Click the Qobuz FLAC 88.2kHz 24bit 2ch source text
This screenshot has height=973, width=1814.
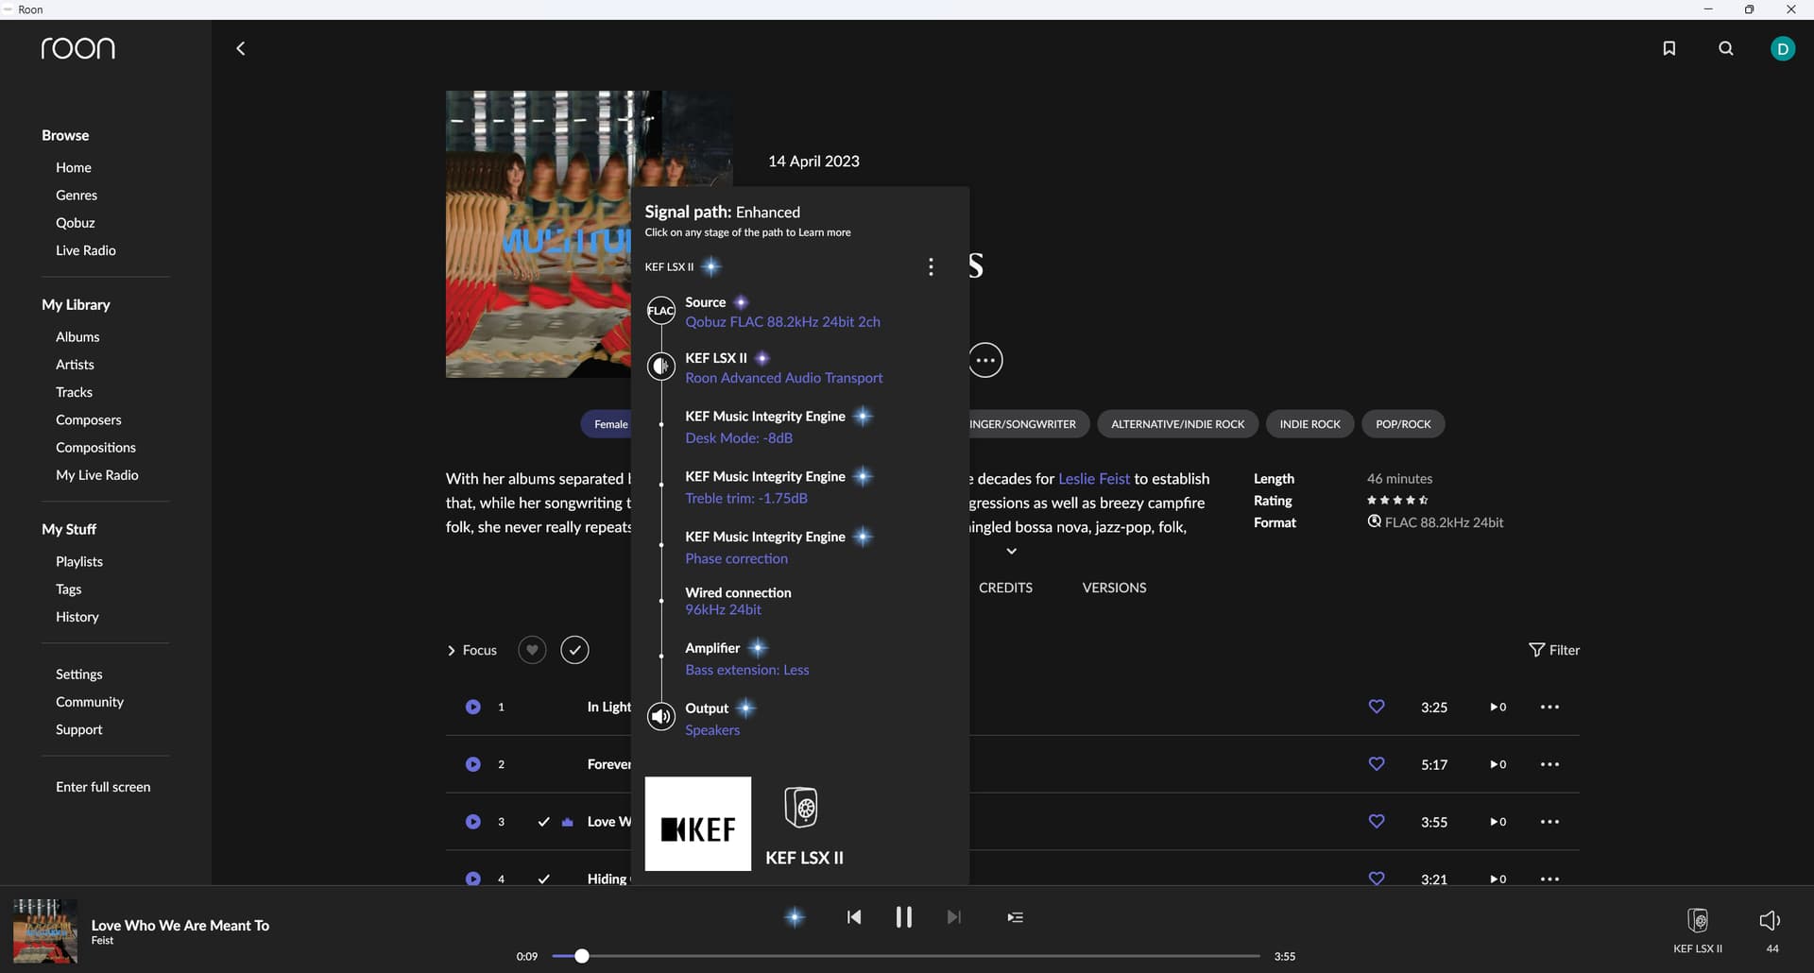(782, 322)
